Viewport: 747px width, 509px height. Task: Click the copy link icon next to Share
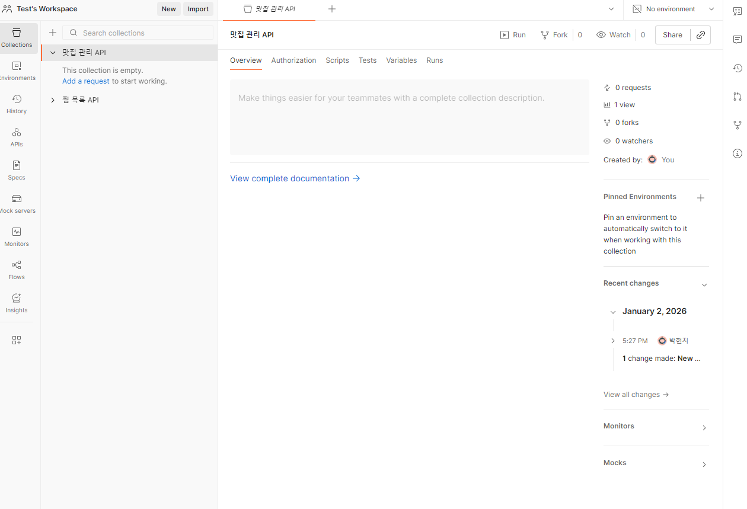tap(700, 35)
